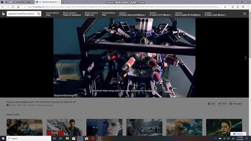Close the video overlay with the X
Image resolution: width=251 pixels, height=141 pixels.
click(x=245, y=14)
